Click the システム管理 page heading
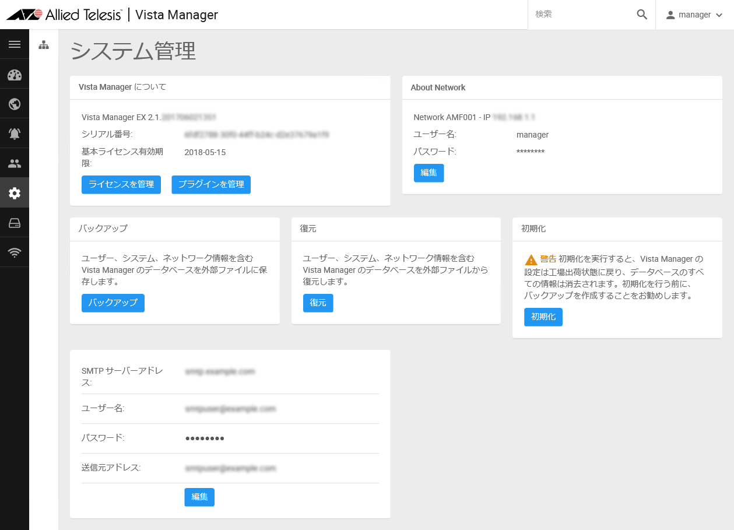Screen dimensions: 734x530 pyautogui.click(x=133, y=51)
